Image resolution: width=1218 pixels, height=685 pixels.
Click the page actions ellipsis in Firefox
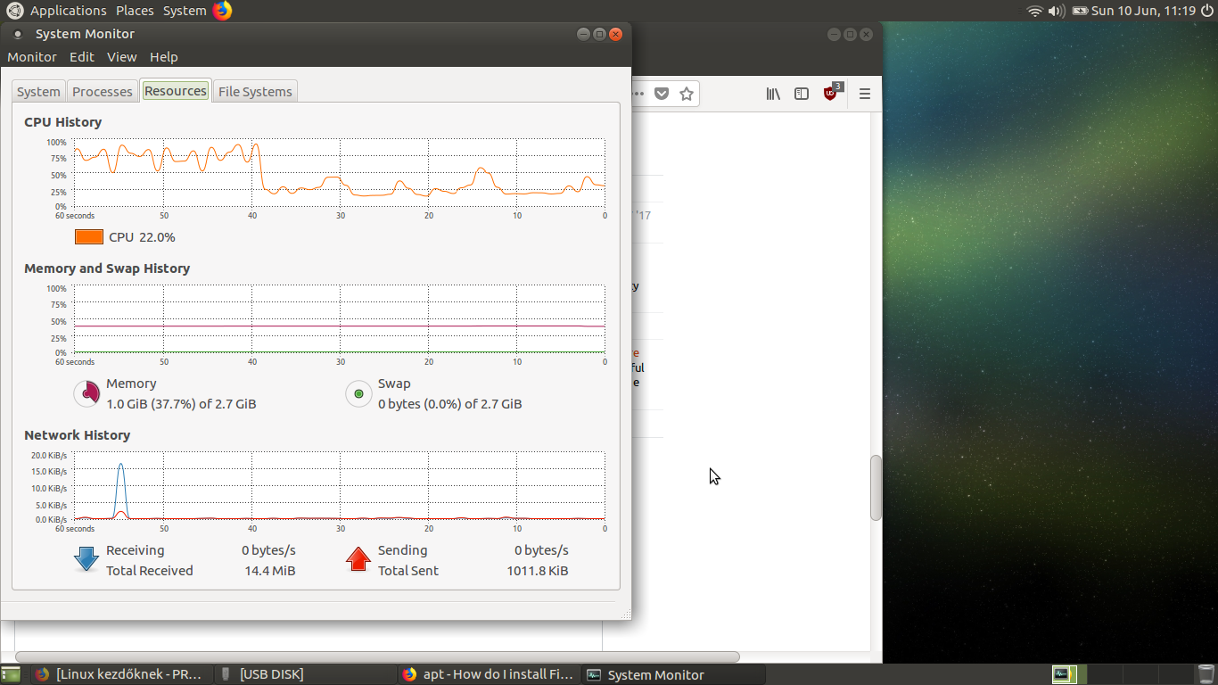point(638,94)
